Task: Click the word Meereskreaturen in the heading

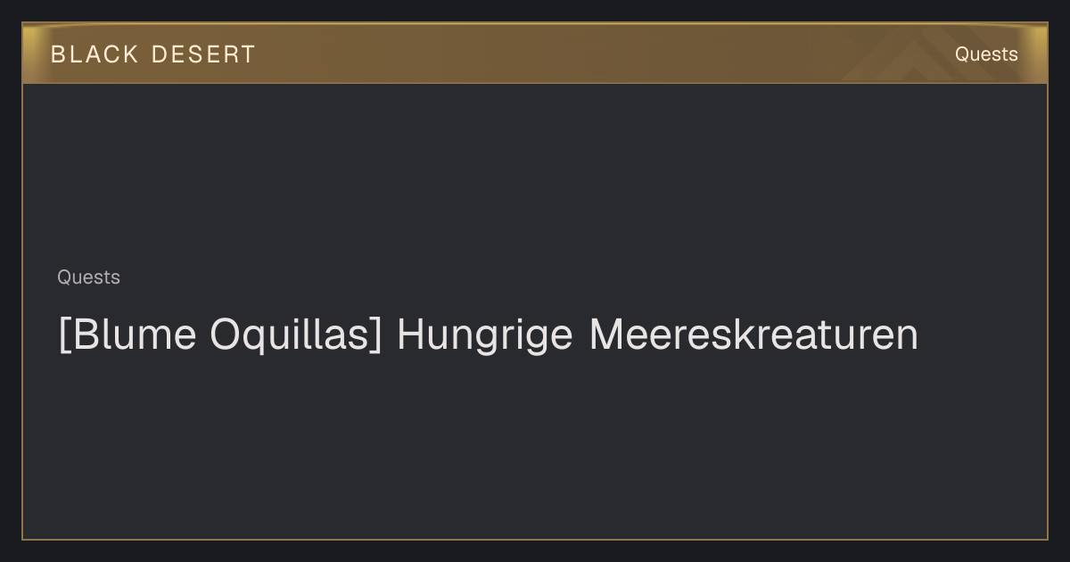Action: tap(753, 335)
